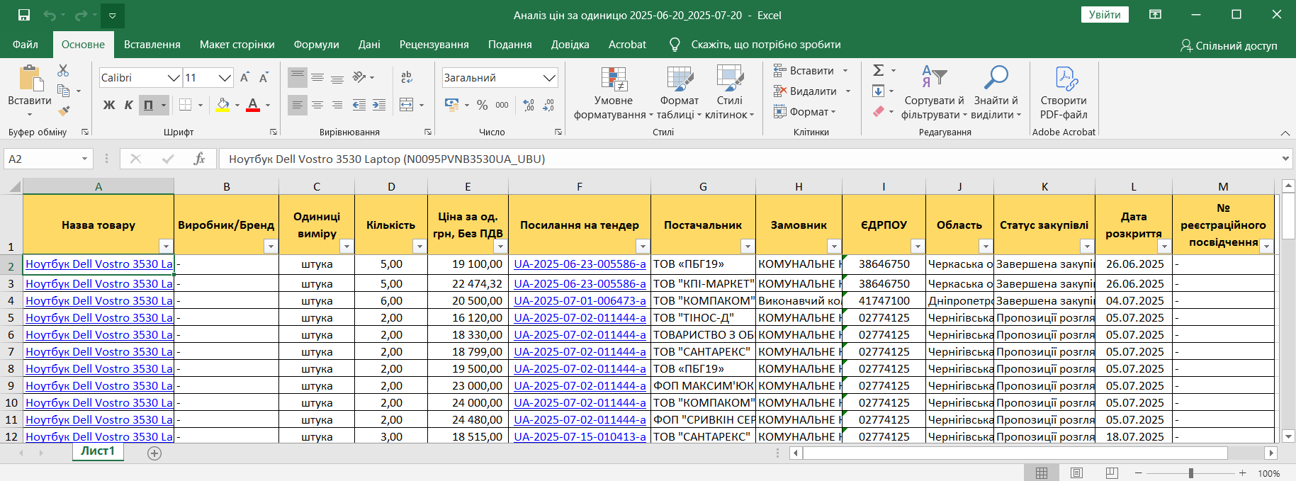Open tender link UA-2025-07-01-006473-a
This screenshot has width=1296, height=481.
[580, 300]
